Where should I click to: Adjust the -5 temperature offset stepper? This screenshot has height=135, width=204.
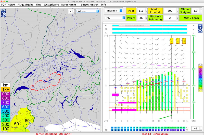[201, 128]
